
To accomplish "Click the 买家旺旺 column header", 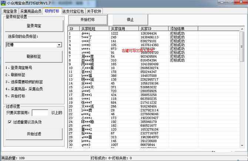I will click(x=94, y=29).
